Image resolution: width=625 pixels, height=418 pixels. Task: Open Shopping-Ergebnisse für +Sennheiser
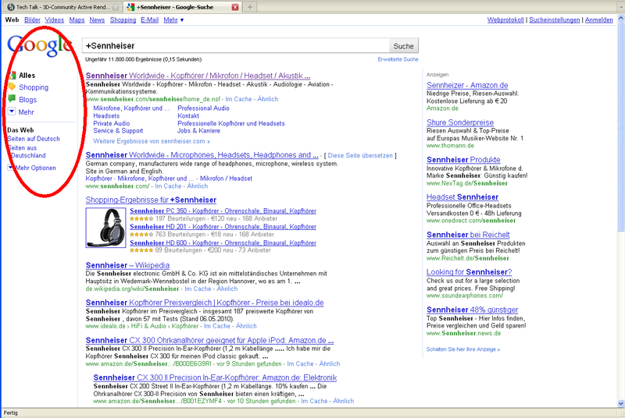pos(151,200)
